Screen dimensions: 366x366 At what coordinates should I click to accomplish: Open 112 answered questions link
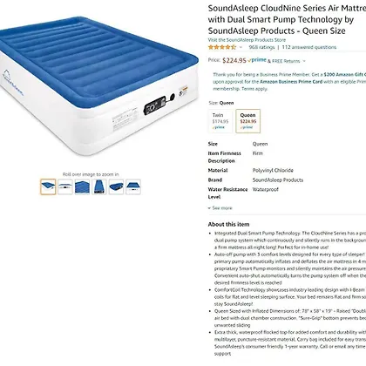[x=309, y=47]
